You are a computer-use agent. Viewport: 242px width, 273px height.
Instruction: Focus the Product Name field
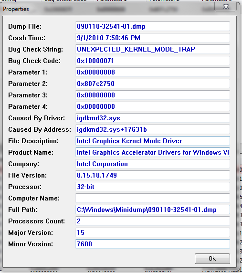pos(153,152)
